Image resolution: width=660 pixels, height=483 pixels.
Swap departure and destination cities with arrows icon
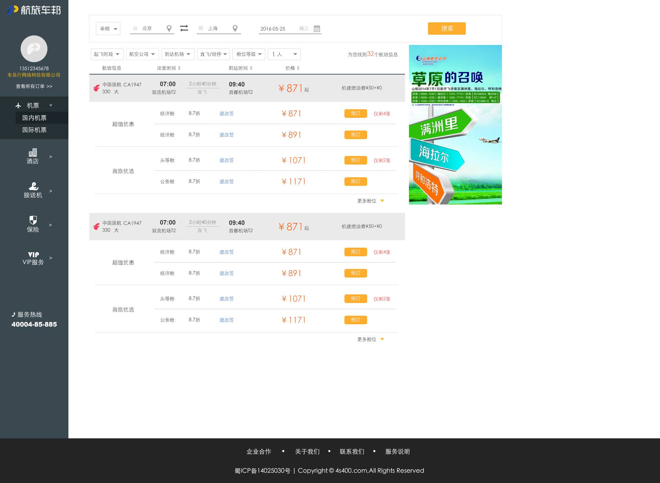pos(184,28)
